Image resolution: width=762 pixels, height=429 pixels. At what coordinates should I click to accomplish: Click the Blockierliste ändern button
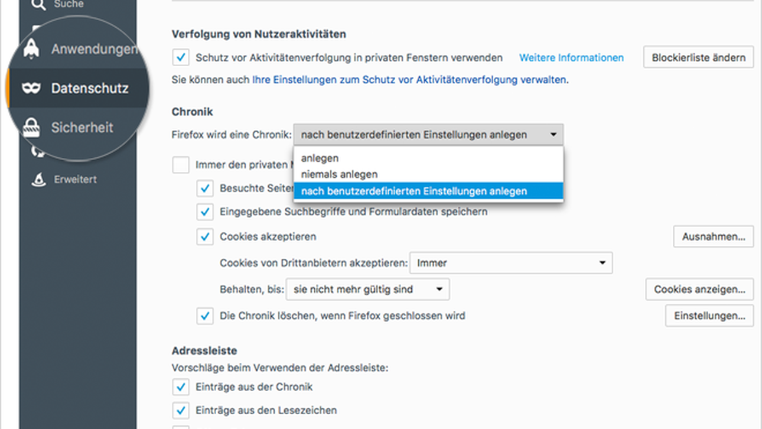(698, 58)
